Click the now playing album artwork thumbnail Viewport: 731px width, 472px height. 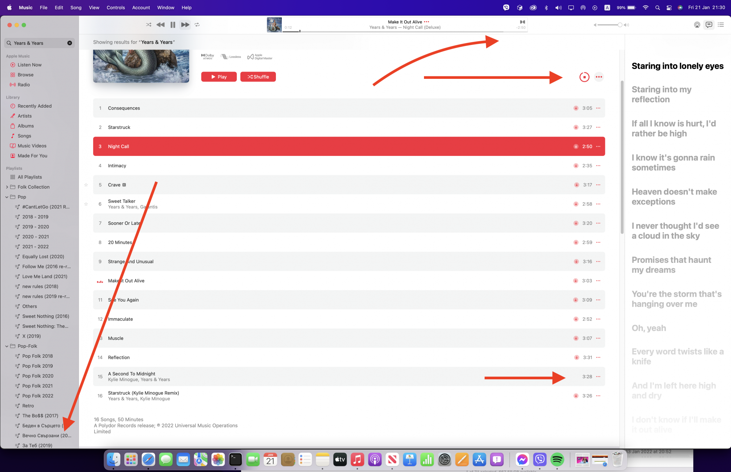tap(274, 25)
